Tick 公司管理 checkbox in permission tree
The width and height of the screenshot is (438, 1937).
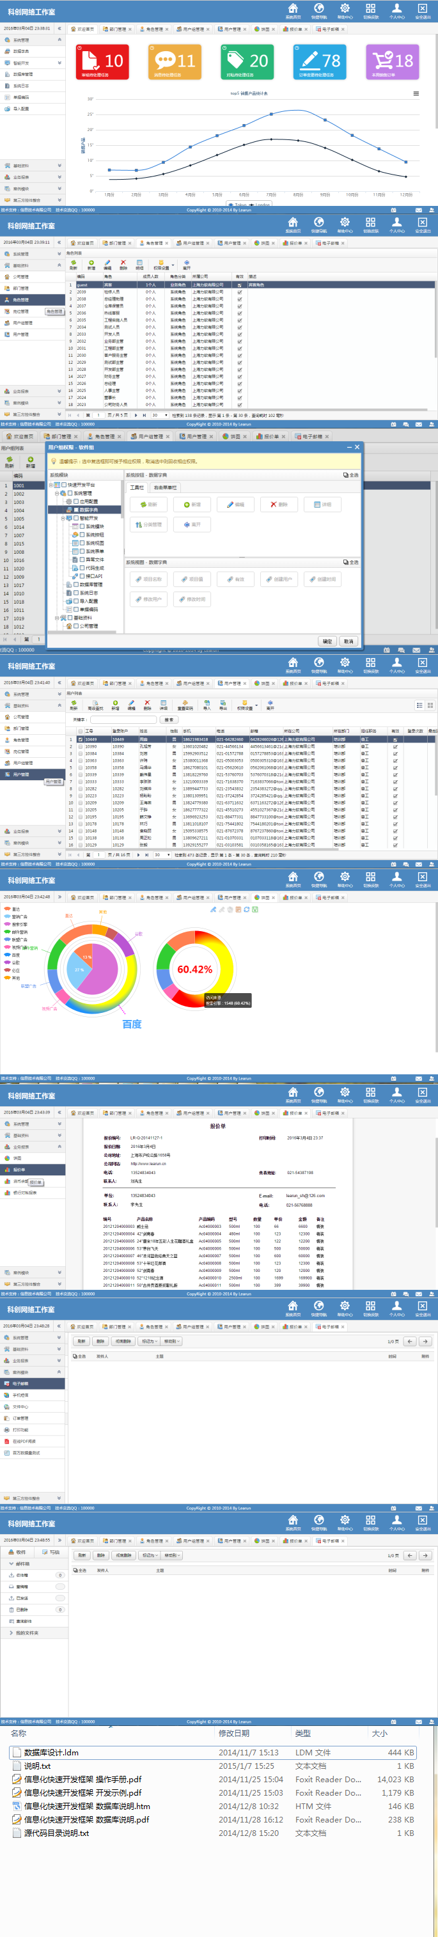click(x=76, y=625)
